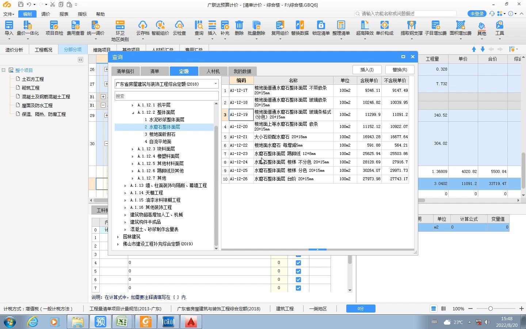
Task: Click the 插入(I) button
Action: tap(367, 69)
